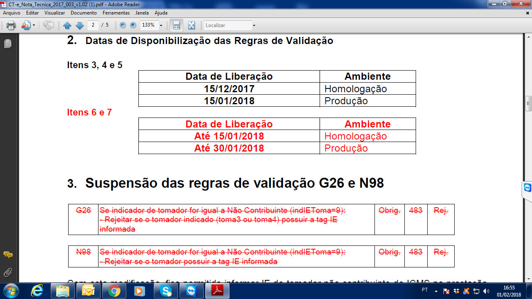Open the zoom level dropdown arrow
Image resolution: width=532 pixels, height=299 pixels.
tap(161, 26)
